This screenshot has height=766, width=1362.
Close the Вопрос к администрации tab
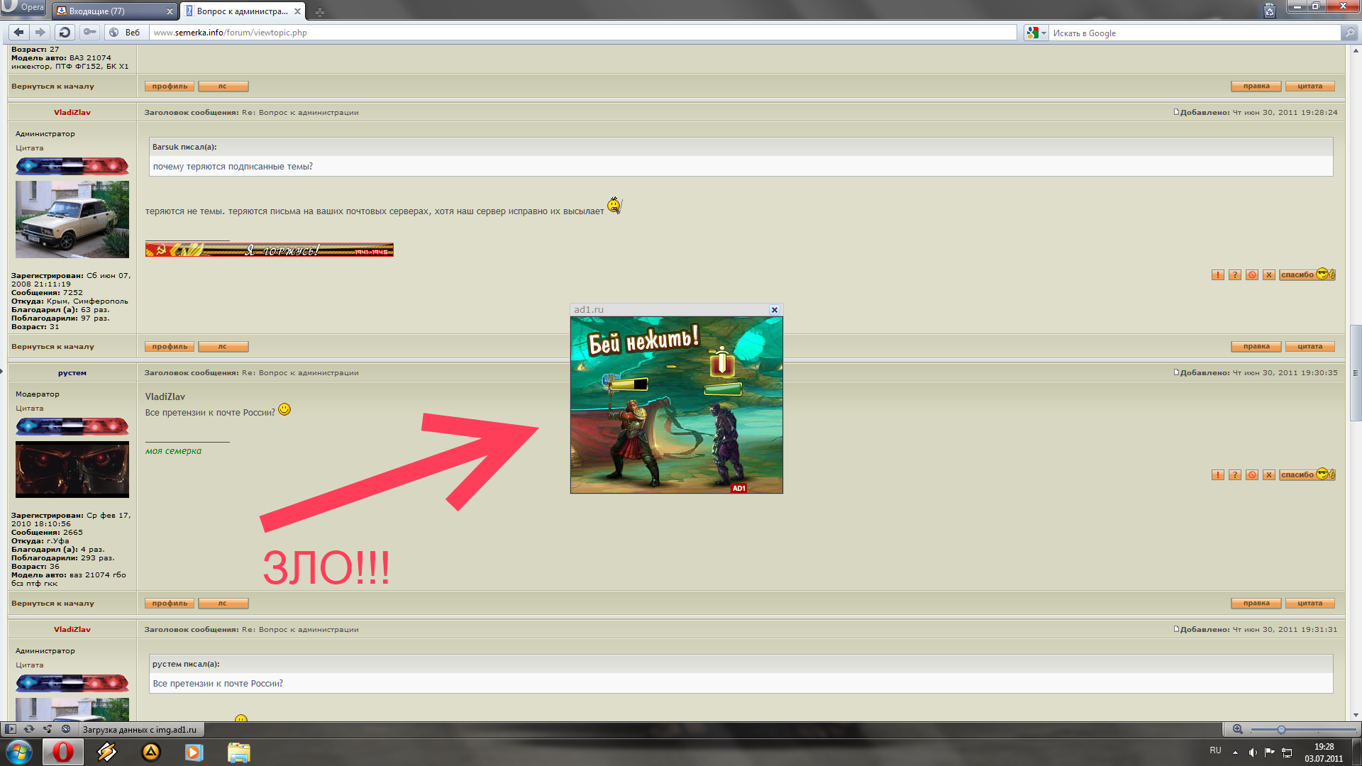pos(297,11)
